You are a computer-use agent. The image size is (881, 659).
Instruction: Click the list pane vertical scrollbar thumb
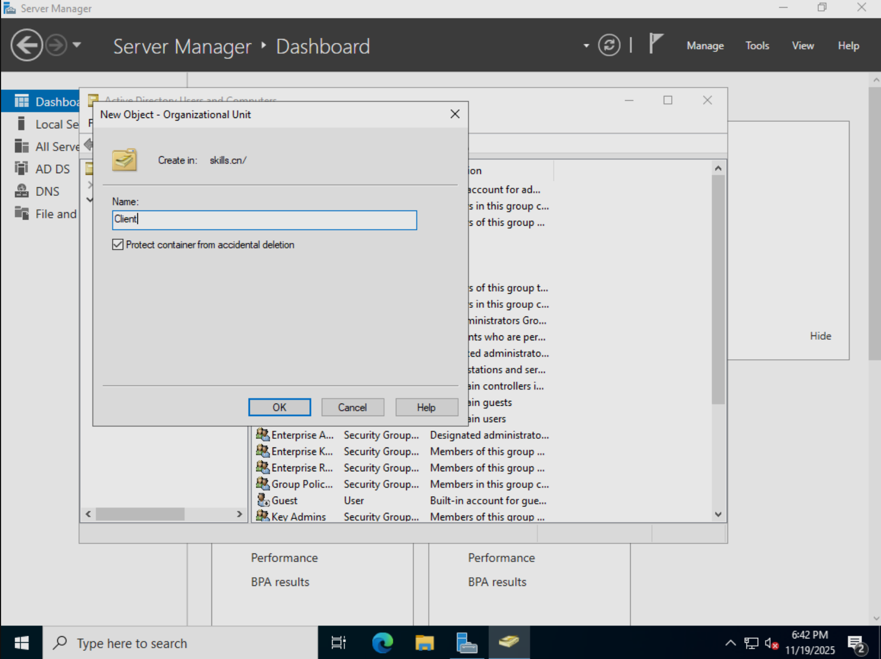(x=718, y=289)
